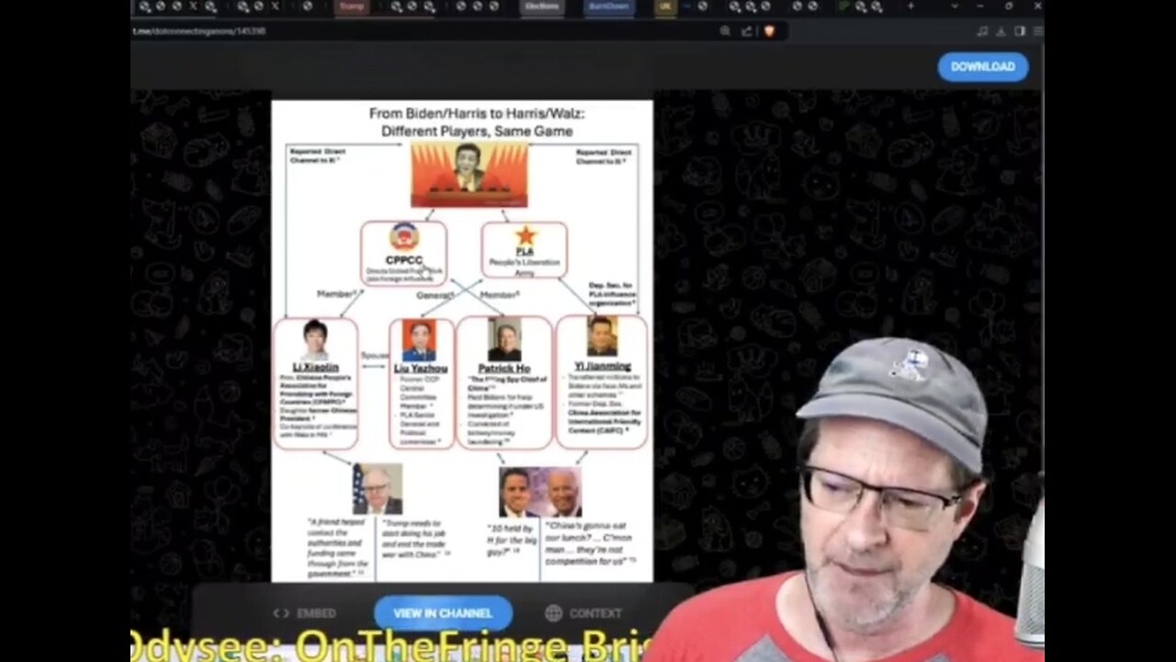This screenshot has width=1176, height=662.
Task: Click the 'PLA' label in infographic
Action: click(x=525, y=251)
